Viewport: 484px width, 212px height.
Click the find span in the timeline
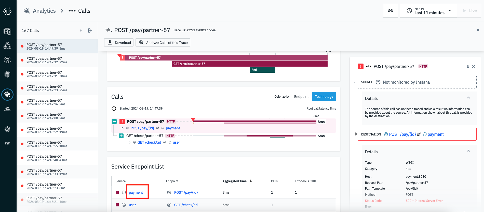pyautogui.click(x=263, y=70)
